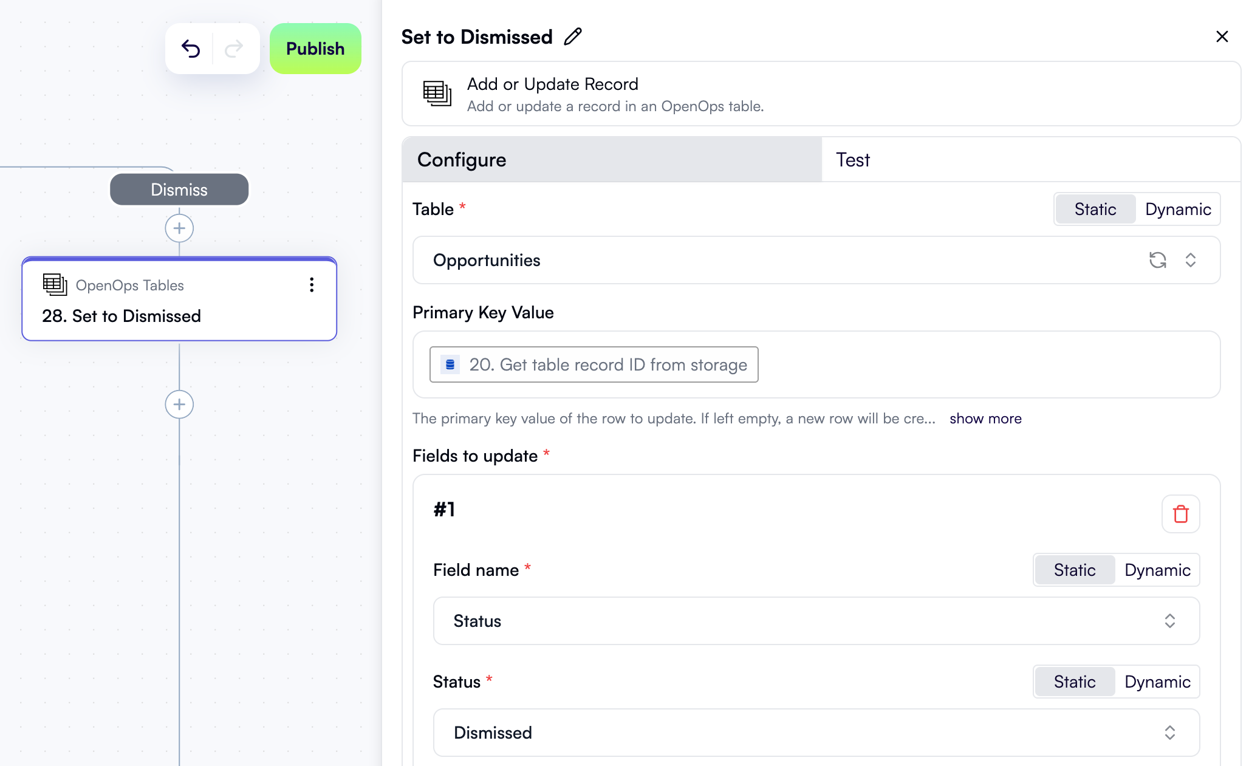The width and height of the screenshot is (1249, 766).
Task: Switch Field name to Dynamic mode
Action: (1157, 570)
